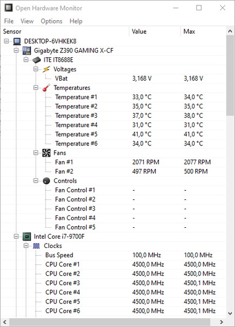
Task: Select the Temperature #5 row
Action: point(114,134)
